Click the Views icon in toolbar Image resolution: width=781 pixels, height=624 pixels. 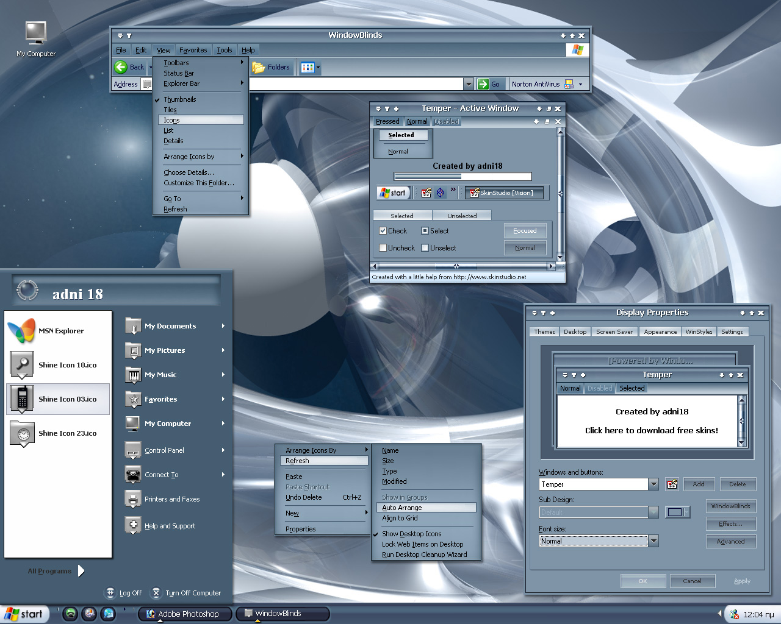(x=308, y=67)
